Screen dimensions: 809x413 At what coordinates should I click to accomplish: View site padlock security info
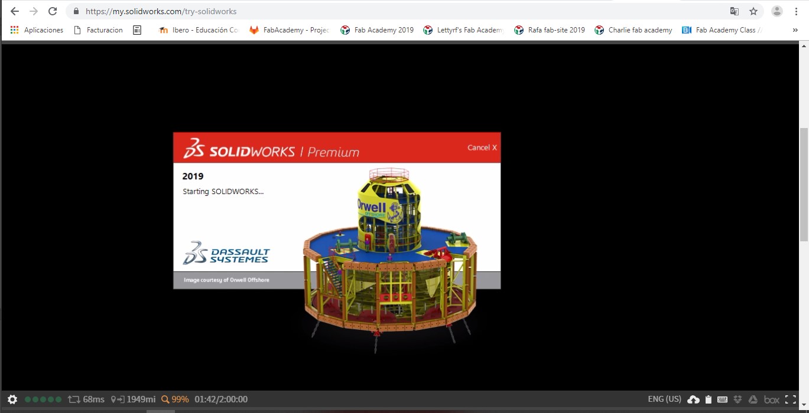[76, 11]
